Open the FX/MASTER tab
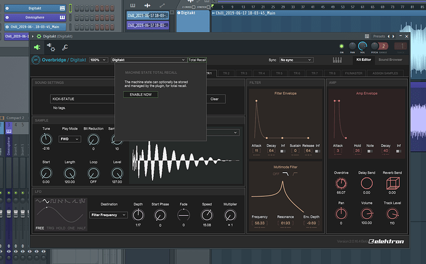The height and width of the screenshot is (264, 426). pyautogui.click(x=354, y=73)
